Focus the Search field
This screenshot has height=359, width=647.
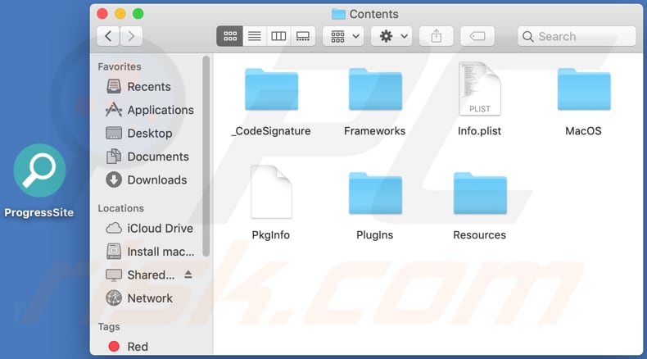coord(577,36)
